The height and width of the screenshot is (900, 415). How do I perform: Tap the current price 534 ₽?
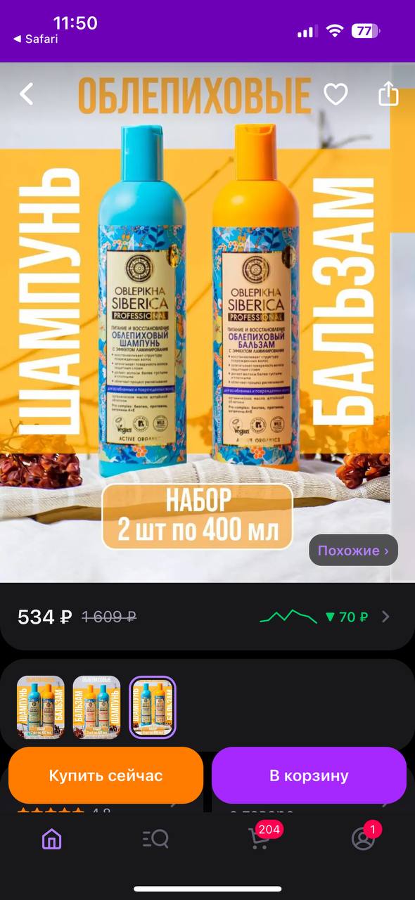click(44, 617)
